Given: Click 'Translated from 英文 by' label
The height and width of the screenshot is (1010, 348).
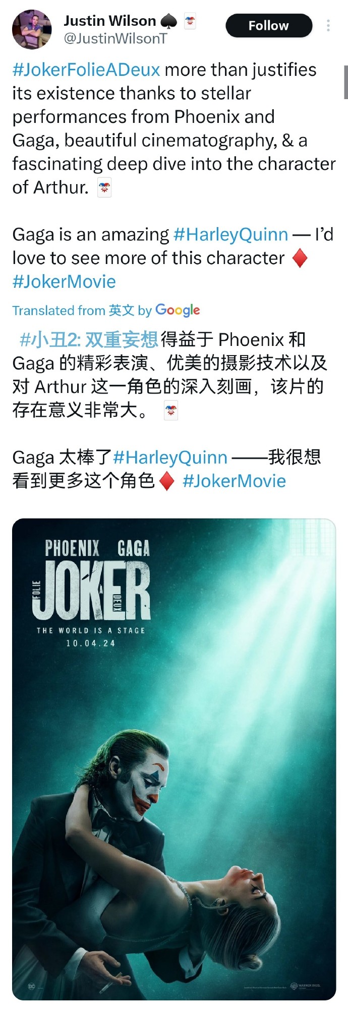Looking at the screenshot, I should [x=82, y=311].
